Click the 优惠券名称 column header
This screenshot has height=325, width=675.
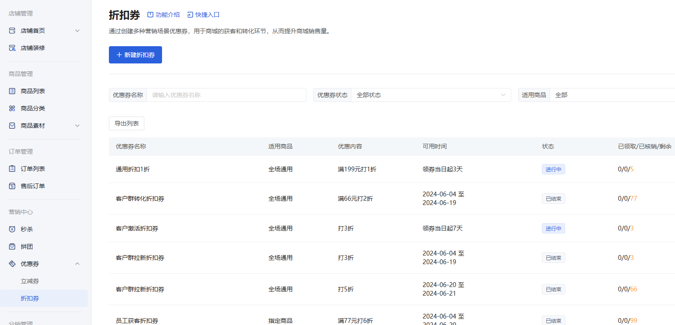pos(131,146)
